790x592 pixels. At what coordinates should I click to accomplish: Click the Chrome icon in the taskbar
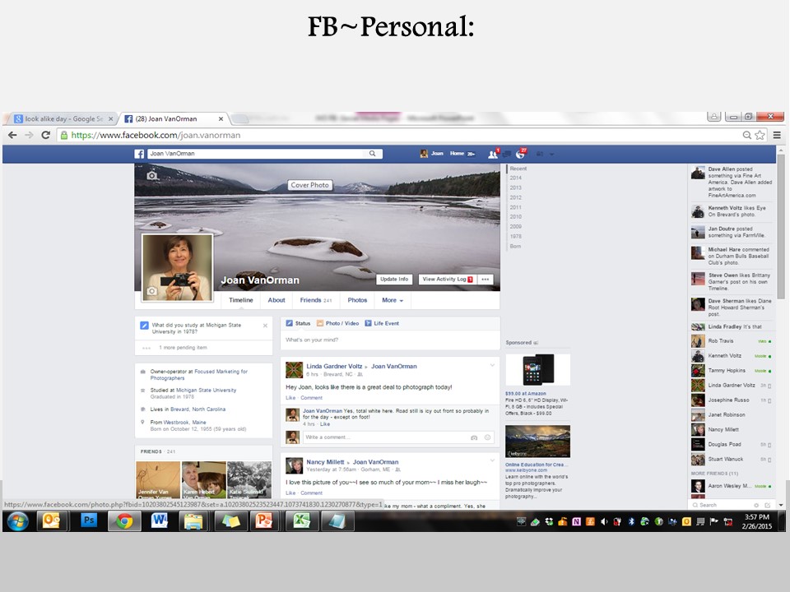(124, 520)
